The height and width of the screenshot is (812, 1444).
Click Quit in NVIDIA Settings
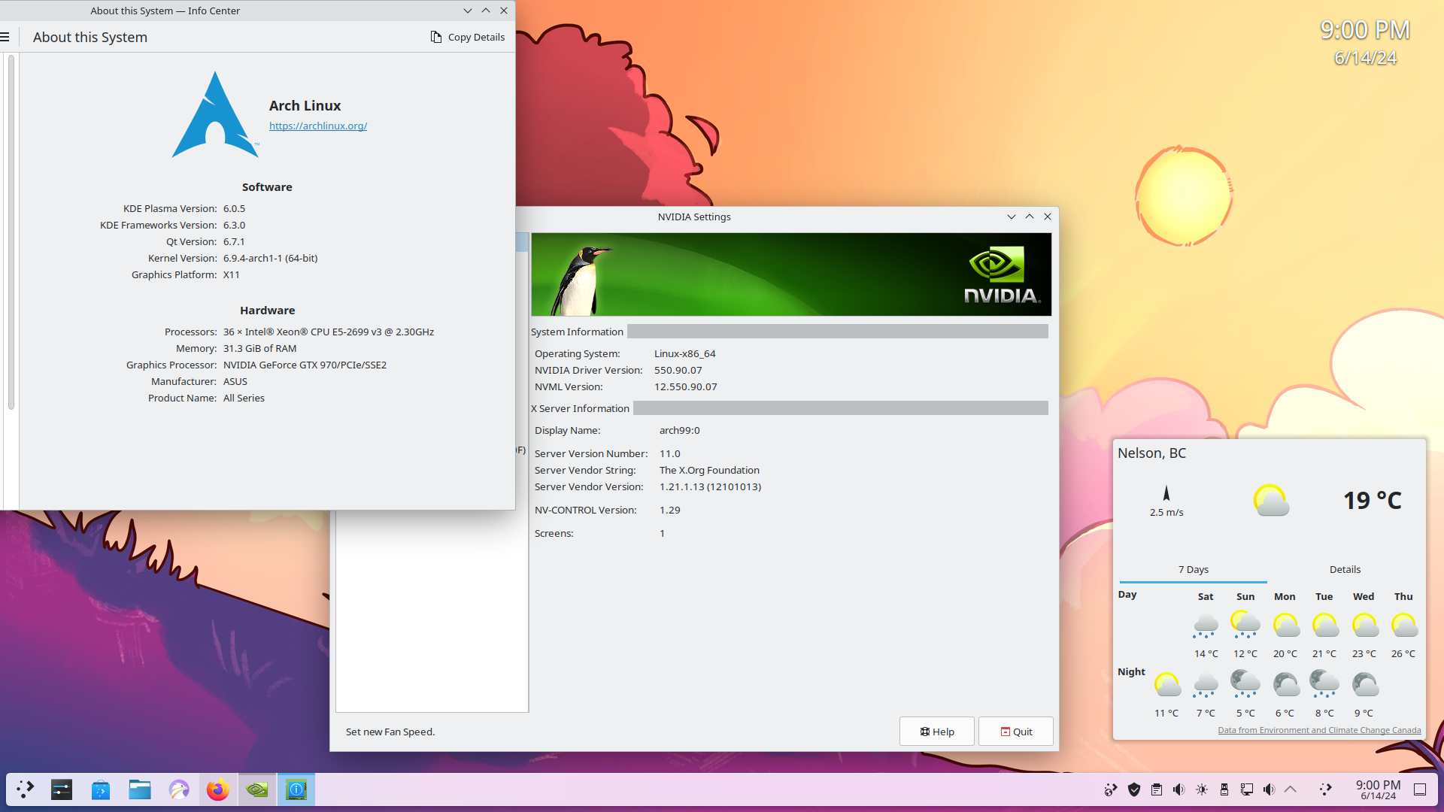pos(1016,732)
